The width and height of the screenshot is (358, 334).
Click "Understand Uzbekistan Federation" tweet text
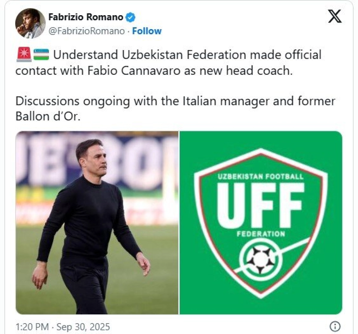coord(150,55)
